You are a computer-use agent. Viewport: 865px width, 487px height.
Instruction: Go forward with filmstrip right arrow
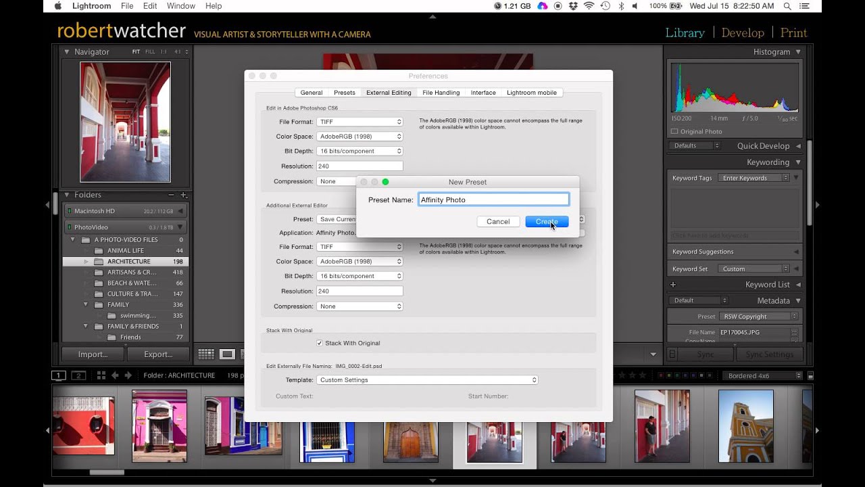(128, 375)
